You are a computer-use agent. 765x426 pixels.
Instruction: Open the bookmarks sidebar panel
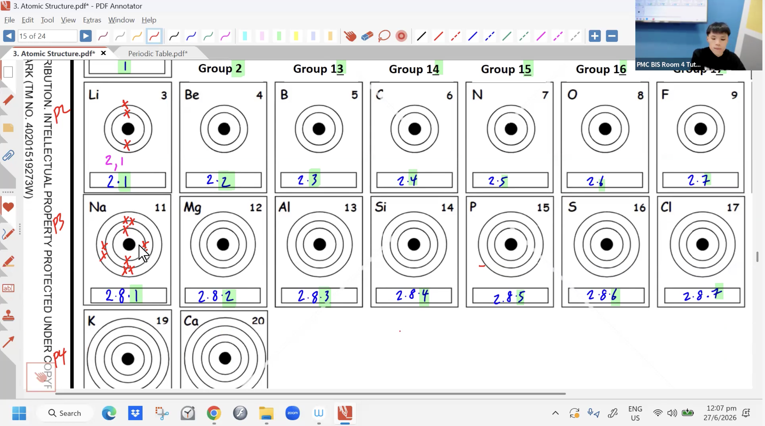(8, 100)
